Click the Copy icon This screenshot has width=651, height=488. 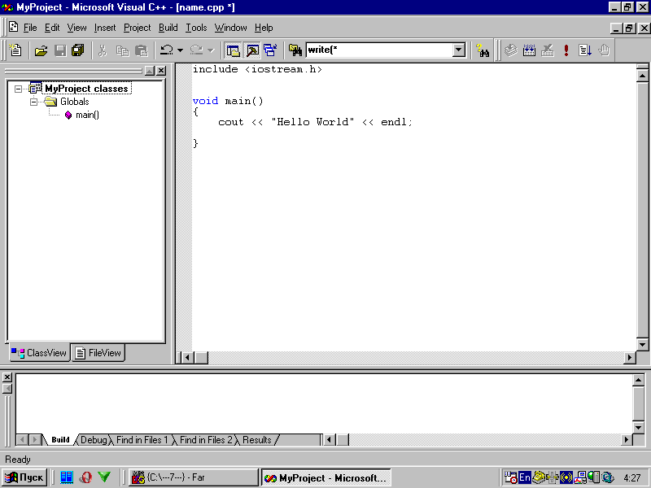point(122,50)
